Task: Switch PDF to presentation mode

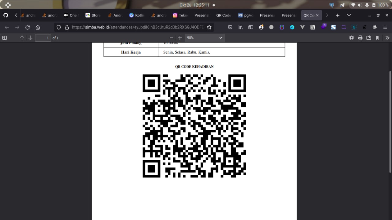Action: pyautogui.click(x=352, y=38)
